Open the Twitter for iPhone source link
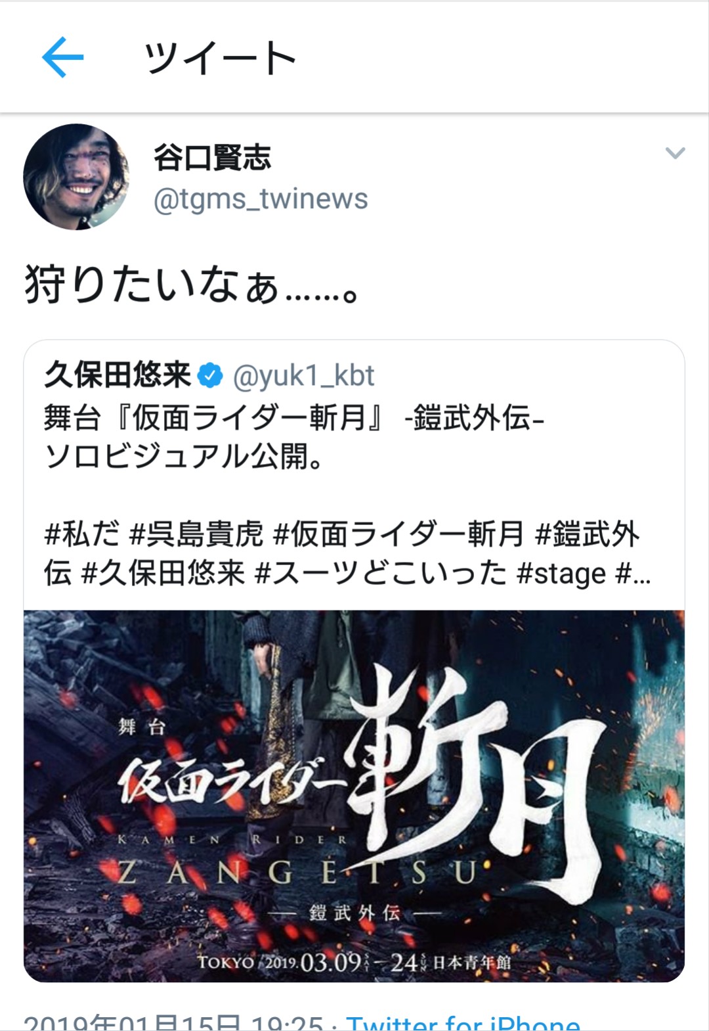The image size is (709, 1031). click(463, 1022)
